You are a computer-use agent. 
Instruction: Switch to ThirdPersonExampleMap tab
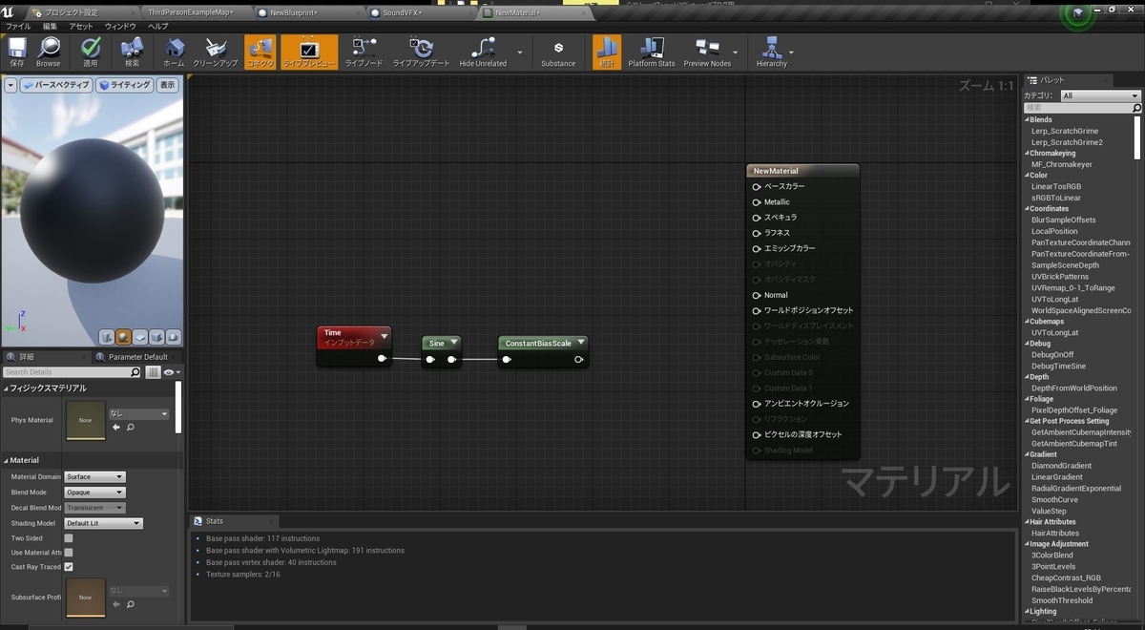click(x=191, y=12)
